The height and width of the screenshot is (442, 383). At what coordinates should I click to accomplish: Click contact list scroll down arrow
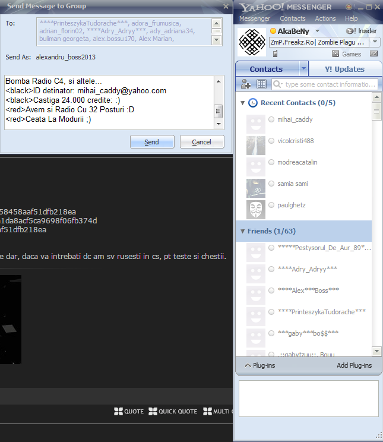377,351
